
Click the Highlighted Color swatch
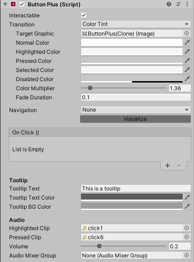point(132,51)
